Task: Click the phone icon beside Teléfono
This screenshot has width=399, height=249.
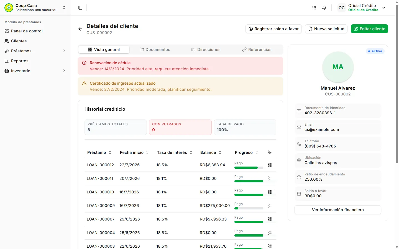Action: [299, 144]
